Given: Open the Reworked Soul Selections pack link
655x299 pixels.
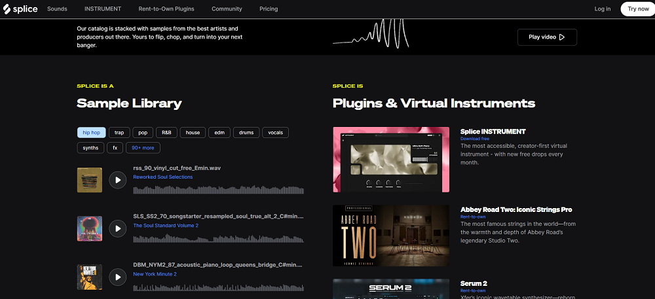Looking at the screenshot, I should pyautogui.click(x=163, y=177).
